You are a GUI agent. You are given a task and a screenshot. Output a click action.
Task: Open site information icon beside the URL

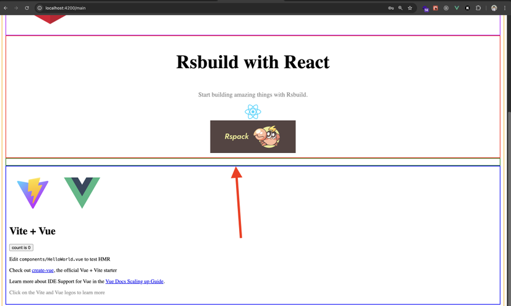[40, 8]
